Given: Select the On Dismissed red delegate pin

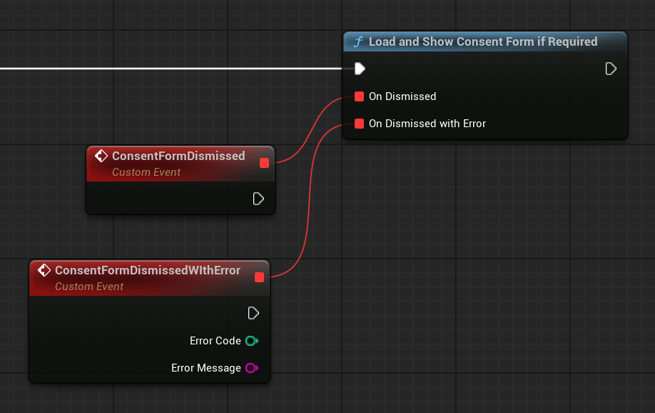Looking at the screenshot, I should tap(359, 96).
